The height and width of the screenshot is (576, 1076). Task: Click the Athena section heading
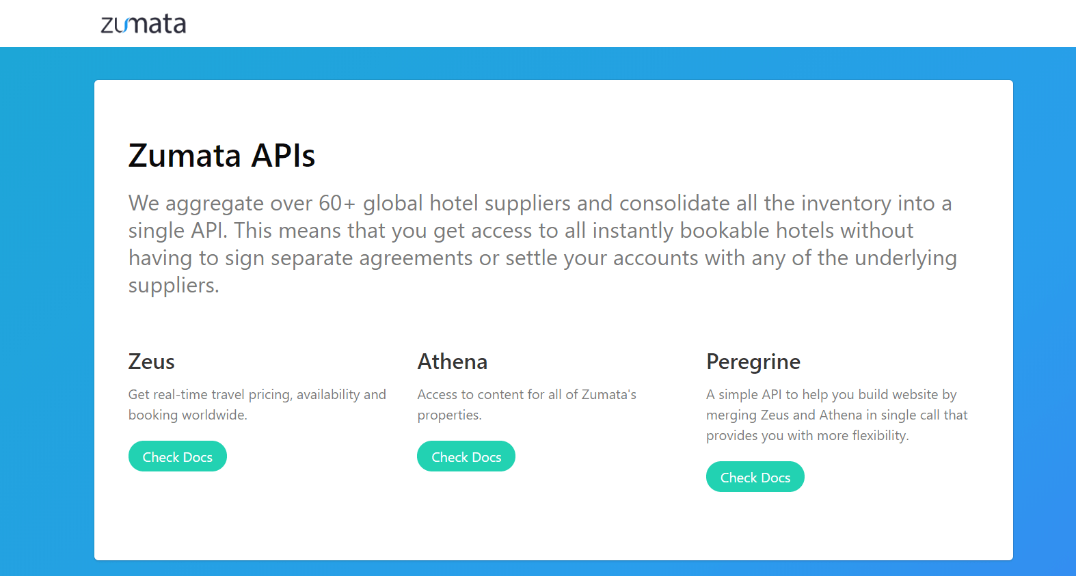(453, 361)
